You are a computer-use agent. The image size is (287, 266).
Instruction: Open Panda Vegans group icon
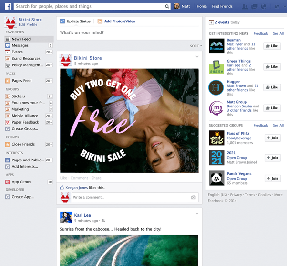216,178
